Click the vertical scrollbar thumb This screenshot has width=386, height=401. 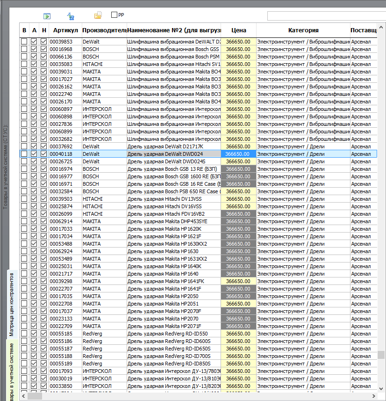[381, 355]
